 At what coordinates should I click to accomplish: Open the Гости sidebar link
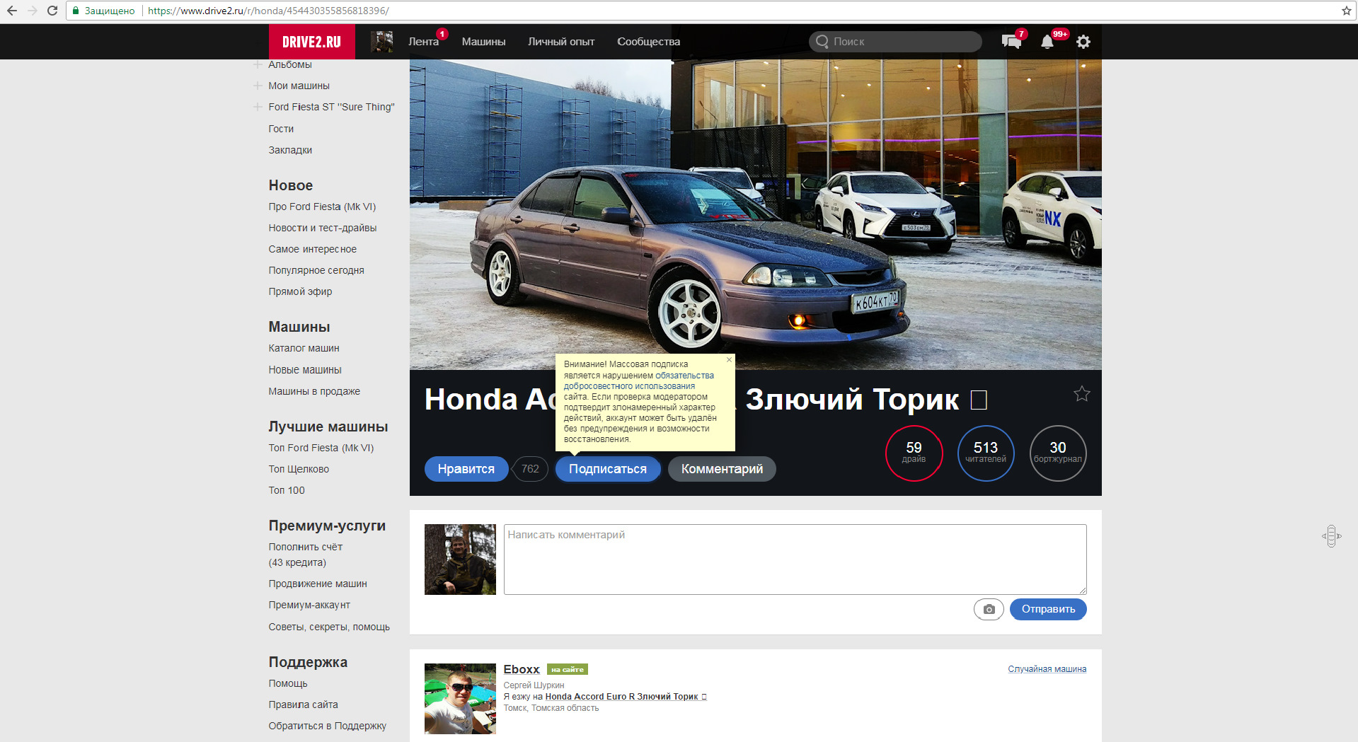coord(281,129)
